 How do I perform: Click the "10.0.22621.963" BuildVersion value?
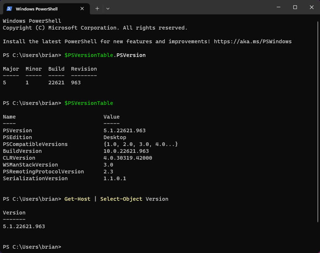click(x=126, y=151)
